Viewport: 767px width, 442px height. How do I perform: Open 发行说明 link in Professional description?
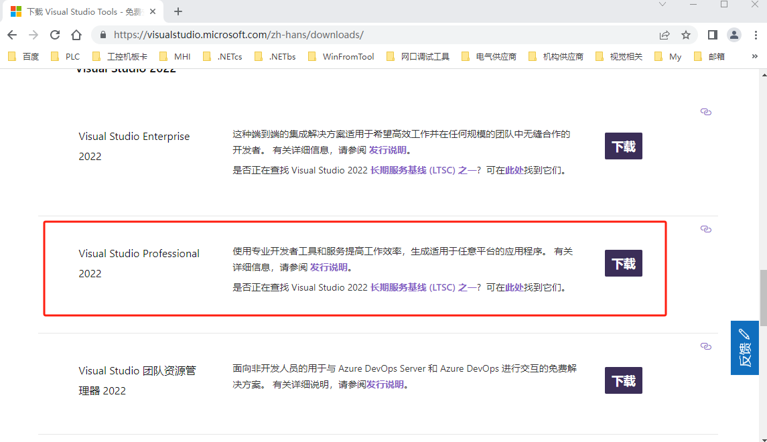pyautogui.click(x=329, y=267)
